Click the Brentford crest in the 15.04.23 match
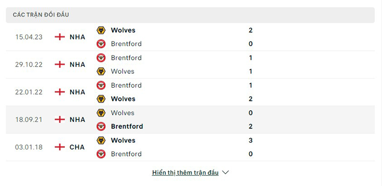The width and height of the screenshot is (382, 186). (x=101, y=44)
